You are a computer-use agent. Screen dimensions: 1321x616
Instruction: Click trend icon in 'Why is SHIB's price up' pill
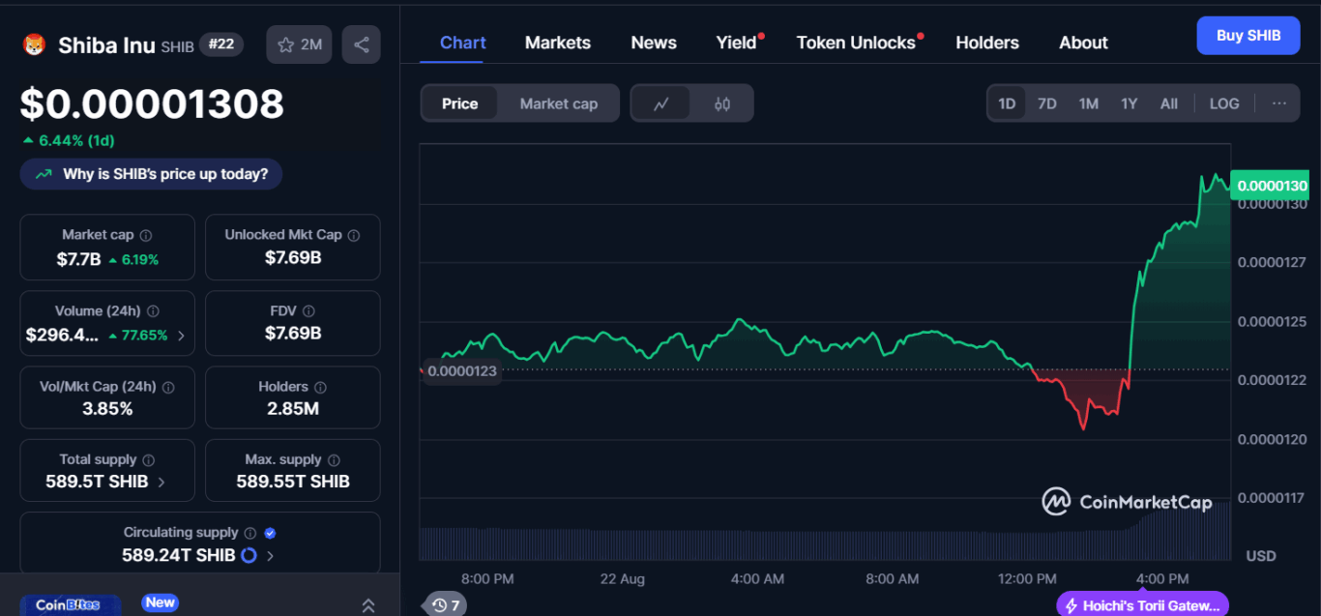click(44, 175)
